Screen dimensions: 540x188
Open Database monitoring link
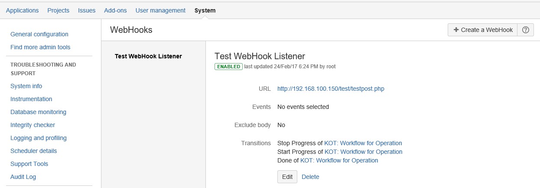(38, 112)
